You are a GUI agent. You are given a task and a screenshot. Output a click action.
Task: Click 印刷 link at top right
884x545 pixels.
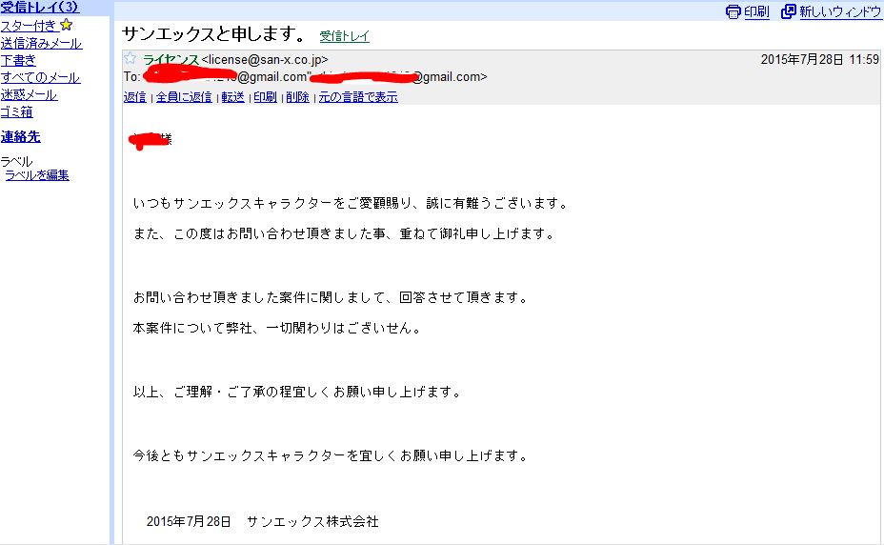756,11
